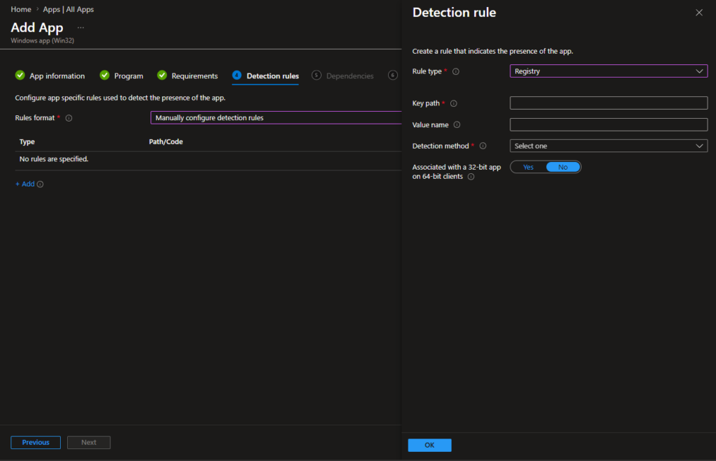
Task: Click the Type column header
Action: pyautogui.click(x=27, y=142)
